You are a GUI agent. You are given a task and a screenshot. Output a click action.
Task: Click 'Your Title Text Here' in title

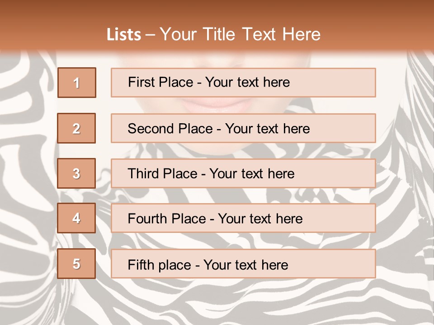tap(240, 35)
